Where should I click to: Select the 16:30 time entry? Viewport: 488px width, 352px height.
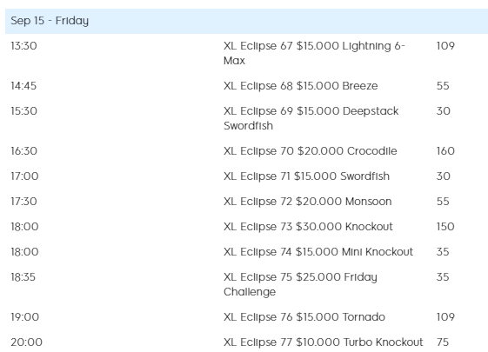point(24,151)
